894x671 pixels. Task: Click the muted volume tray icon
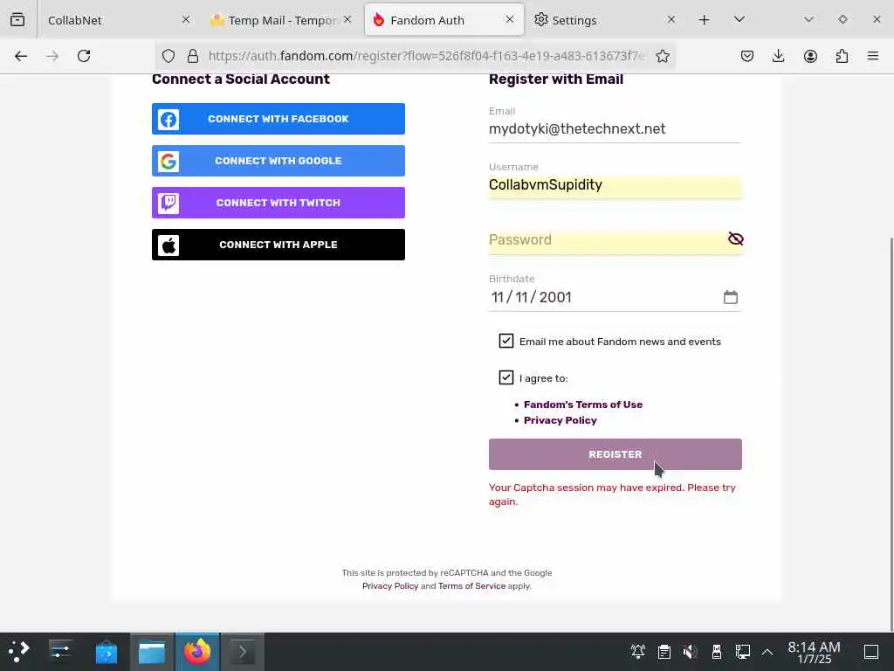pyautogui.click(x=690, y=652)
